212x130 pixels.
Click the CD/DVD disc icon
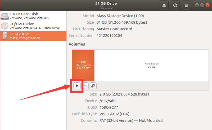[x=5, y=26]
